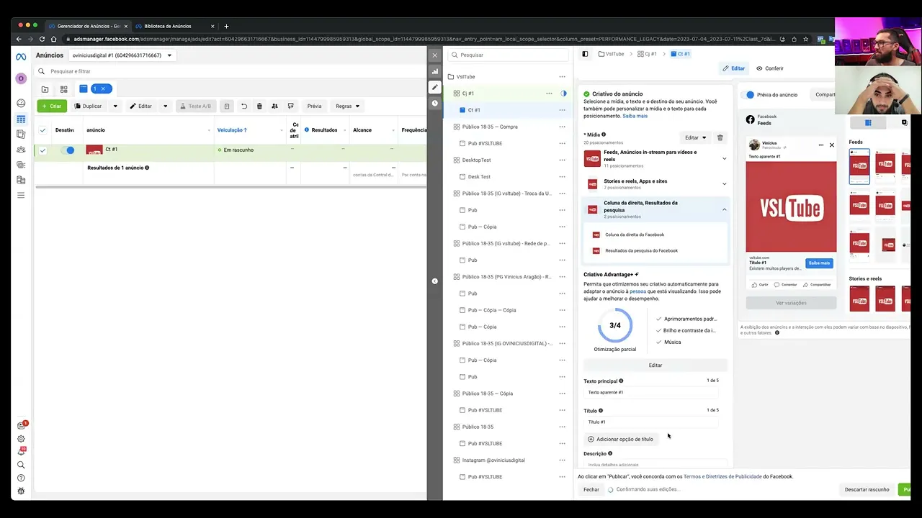The height and width of the screenshot is (518, 922).
Task: Click the Pesquisar field in the tree panel
Action: 508,55
